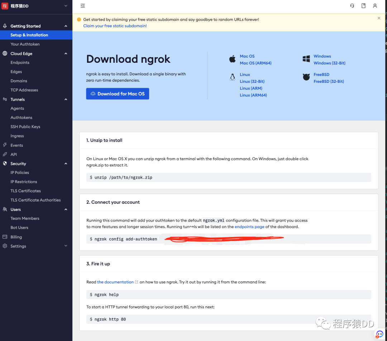Open TLS Certificates
The width and height of the screenshot is (387, 341).
[25, 191]
